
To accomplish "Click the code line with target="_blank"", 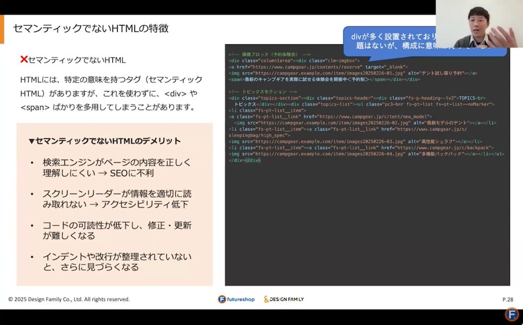I will [318, 67].
